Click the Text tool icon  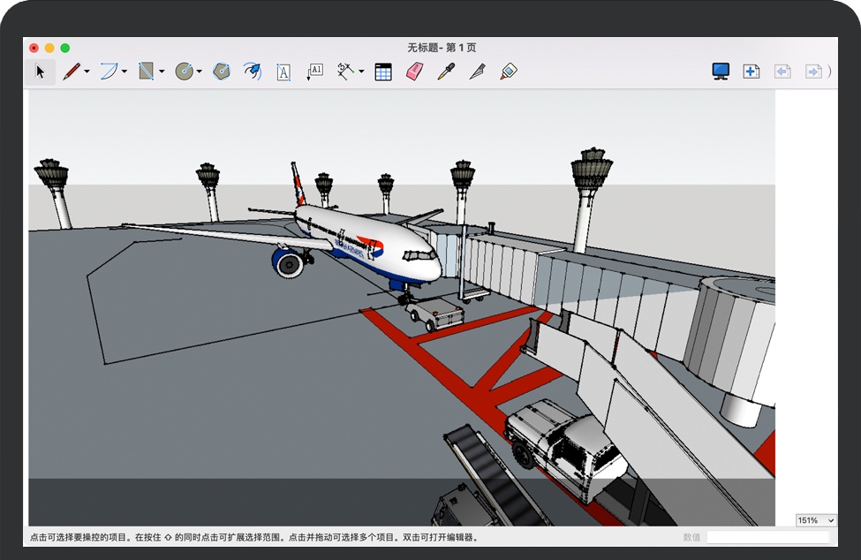pos(283,72)
